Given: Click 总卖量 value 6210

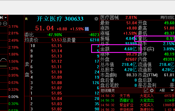Looking at the screenshot, I should 95,40.
